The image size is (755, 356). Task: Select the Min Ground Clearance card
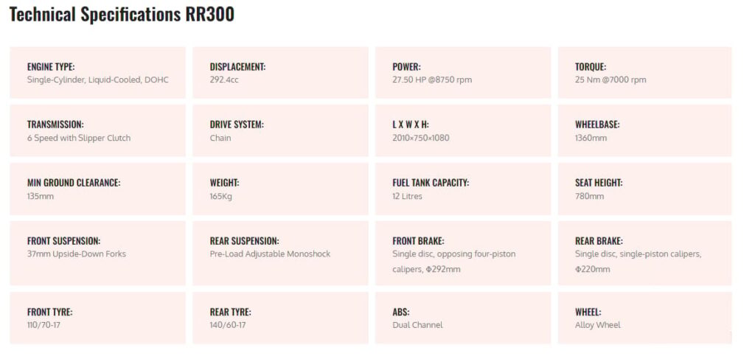(98, 189)
